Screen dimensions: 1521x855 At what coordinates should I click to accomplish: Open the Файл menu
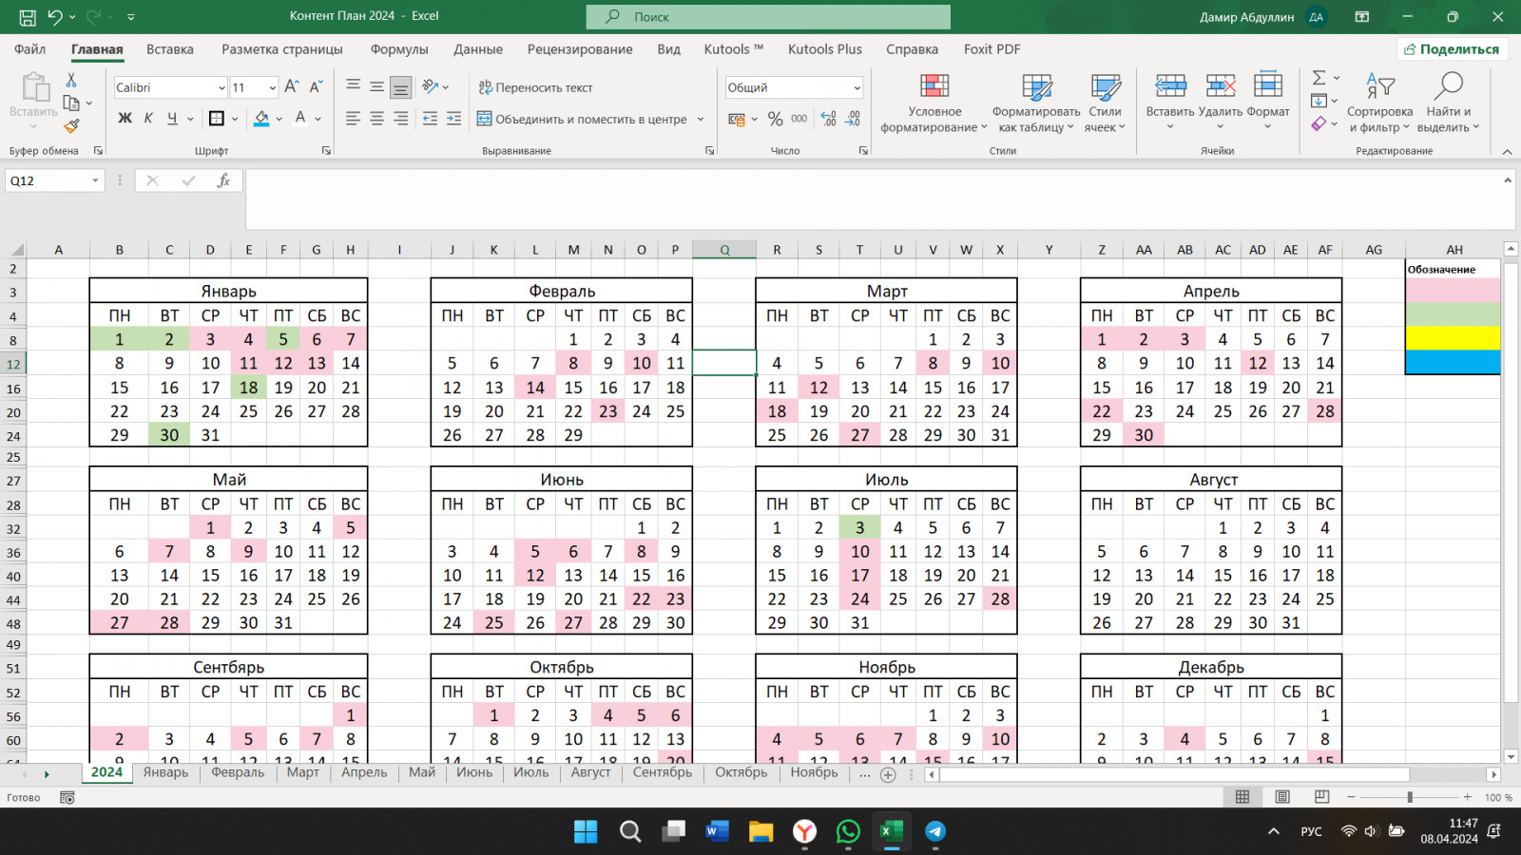click(29, 49)
